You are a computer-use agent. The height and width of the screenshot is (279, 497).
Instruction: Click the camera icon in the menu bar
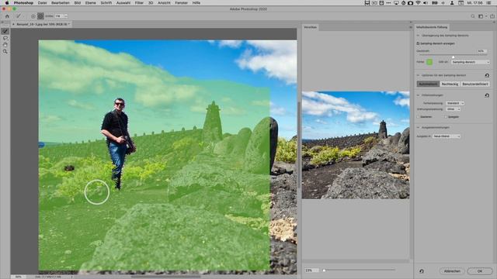tap(411, 3)
